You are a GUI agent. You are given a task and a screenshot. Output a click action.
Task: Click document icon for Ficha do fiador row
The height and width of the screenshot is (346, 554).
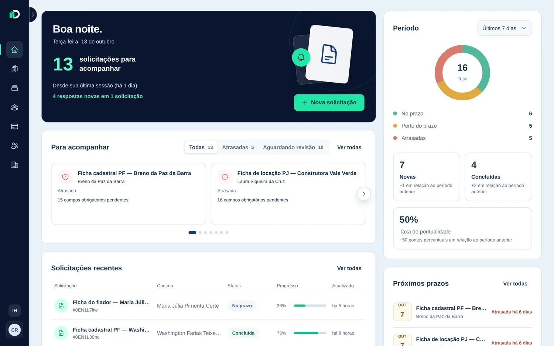coord(61,306)
